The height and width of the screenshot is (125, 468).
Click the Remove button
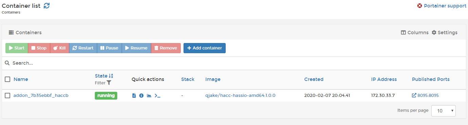pos(166,48)
